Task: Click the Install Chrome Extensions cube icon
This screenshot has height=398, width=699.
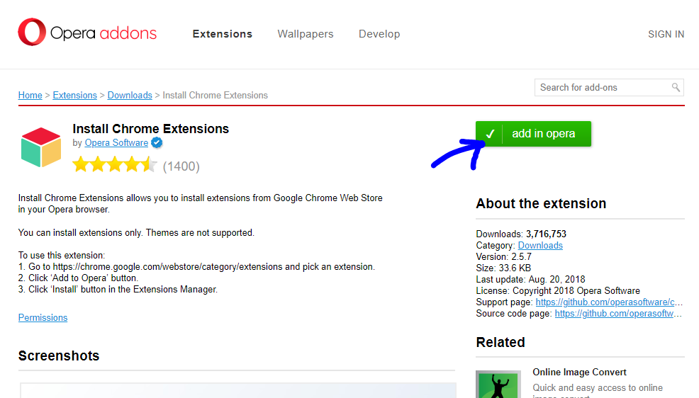Action: click(41, 147)
